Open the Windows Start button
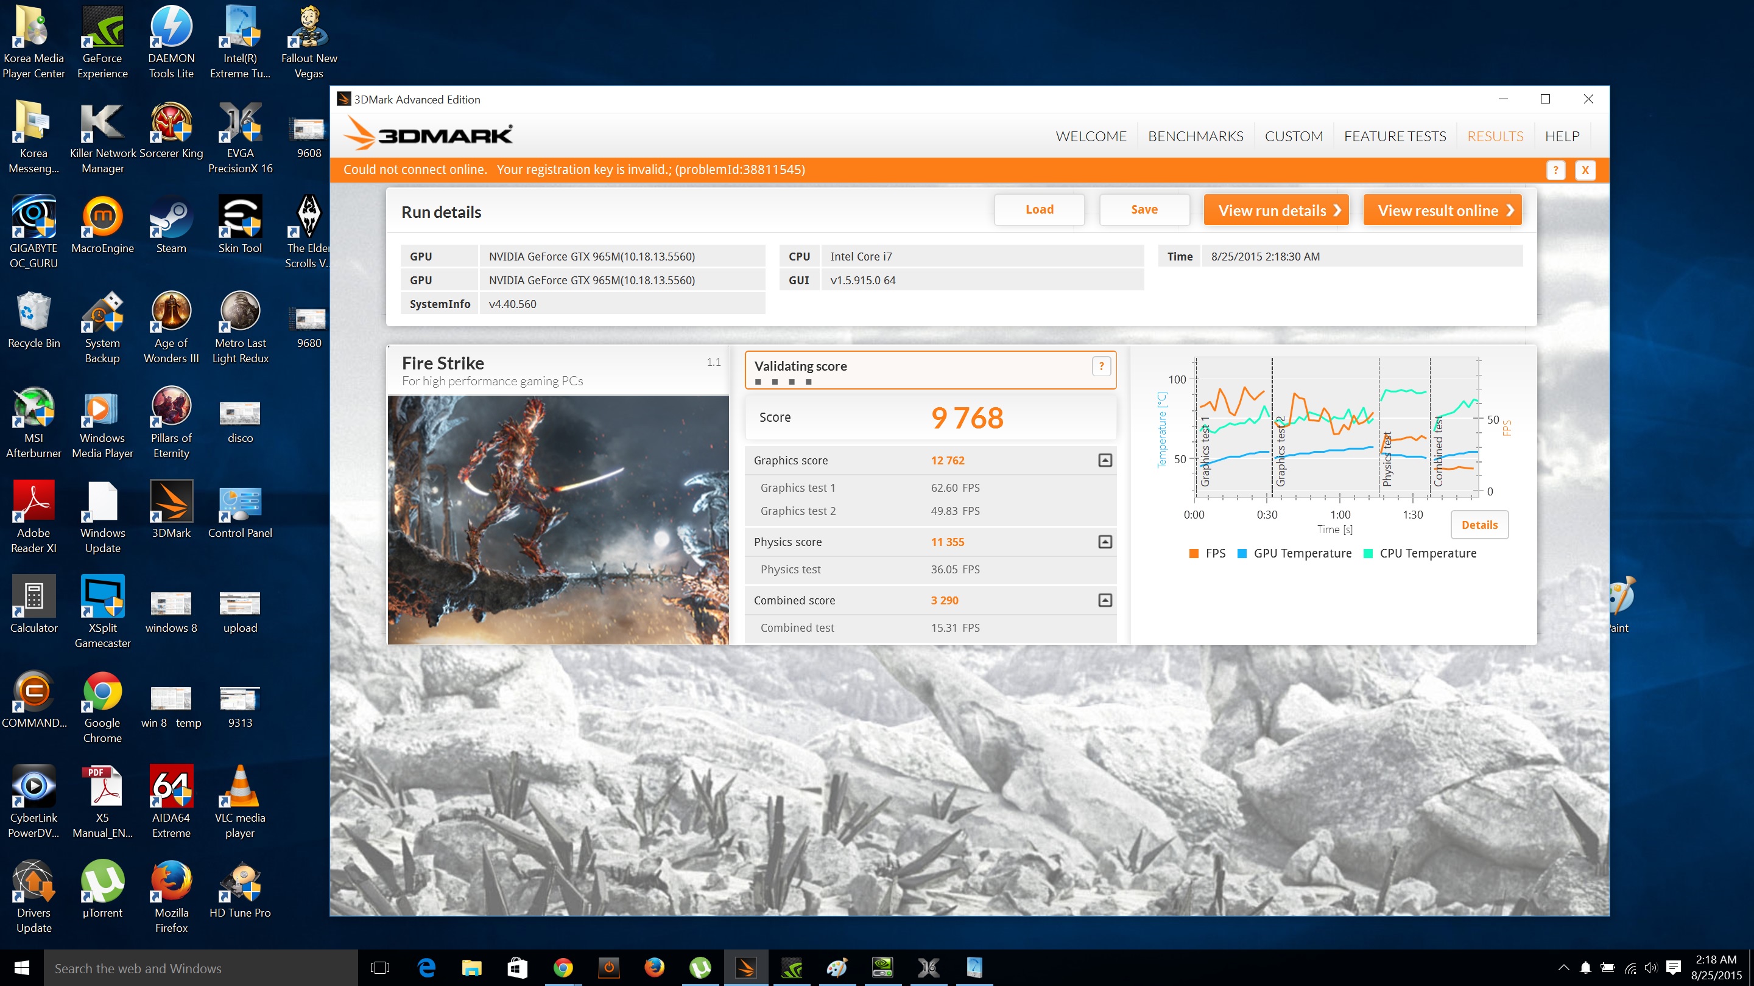Image resolution: width=1754 pixels, height=986 pixels. pyautogui.click(x=22, y=967)
